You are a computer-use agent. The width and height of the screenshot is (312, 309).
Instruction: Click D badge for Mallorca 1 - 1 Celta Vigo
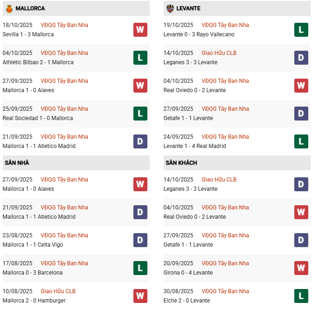click(x=140, y=240)
